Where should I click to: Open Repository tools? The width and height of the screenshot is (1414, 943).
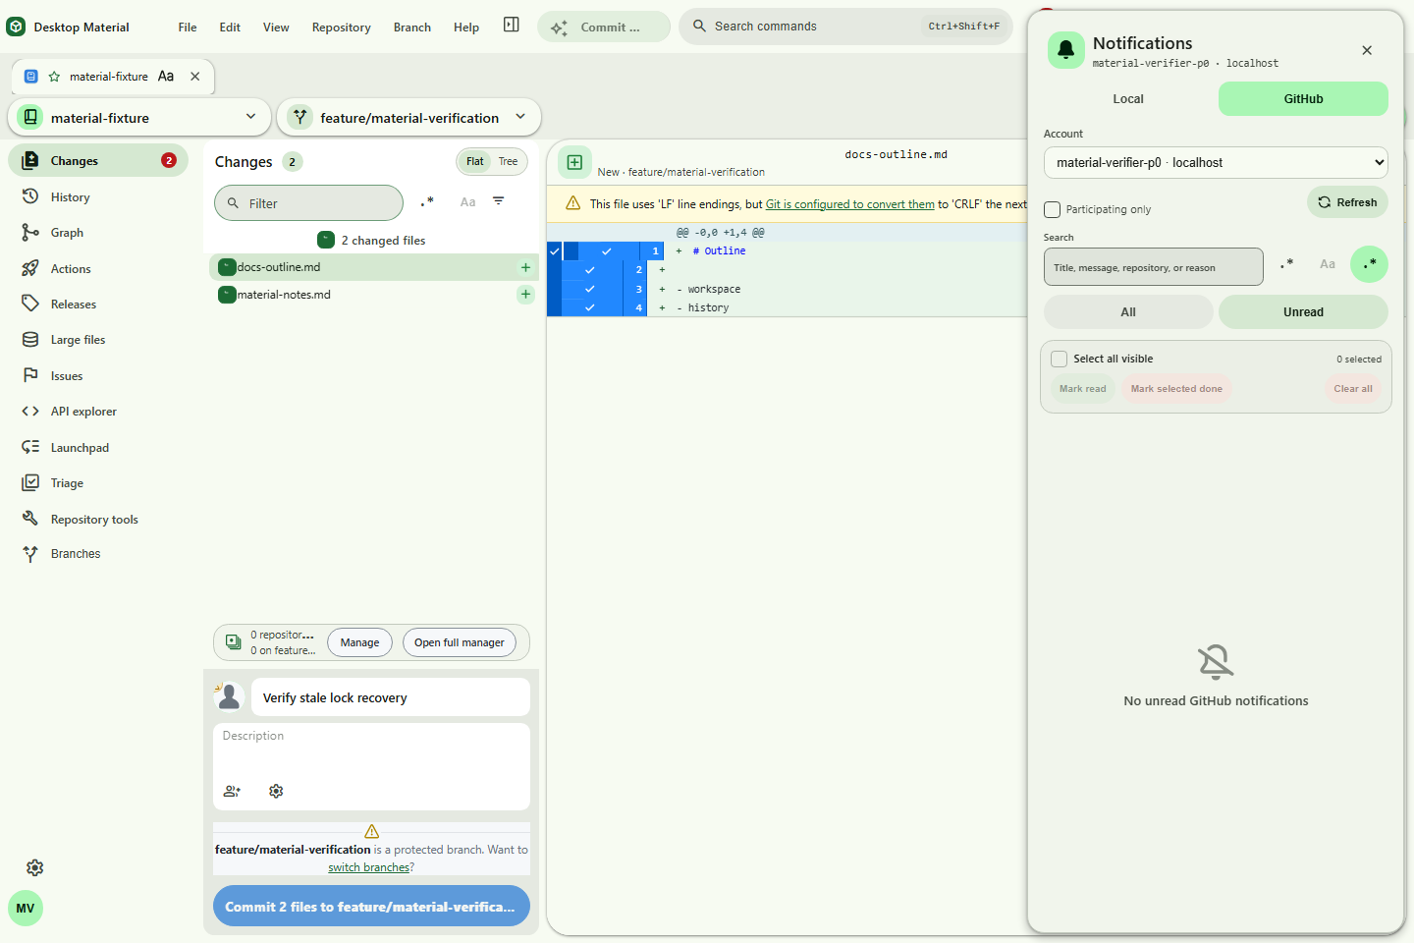(98, 520)
